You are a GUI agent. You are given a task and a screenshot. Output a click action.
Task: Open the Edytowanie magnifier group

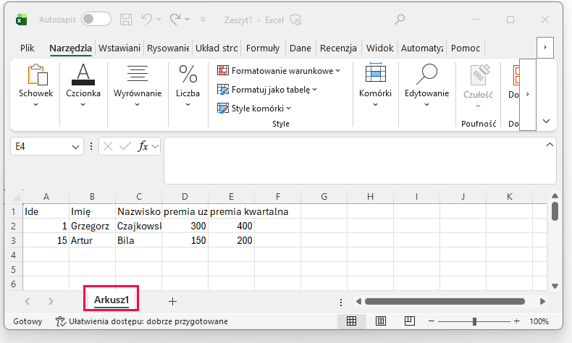click(426, 86)
